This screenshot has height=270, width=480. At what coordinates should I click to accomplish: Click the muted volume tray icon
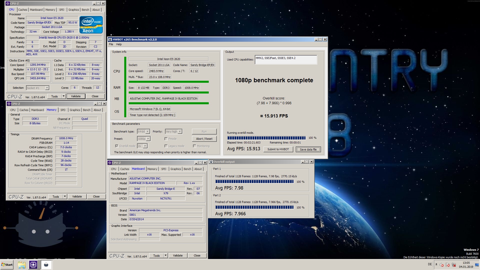pos(442,265)
